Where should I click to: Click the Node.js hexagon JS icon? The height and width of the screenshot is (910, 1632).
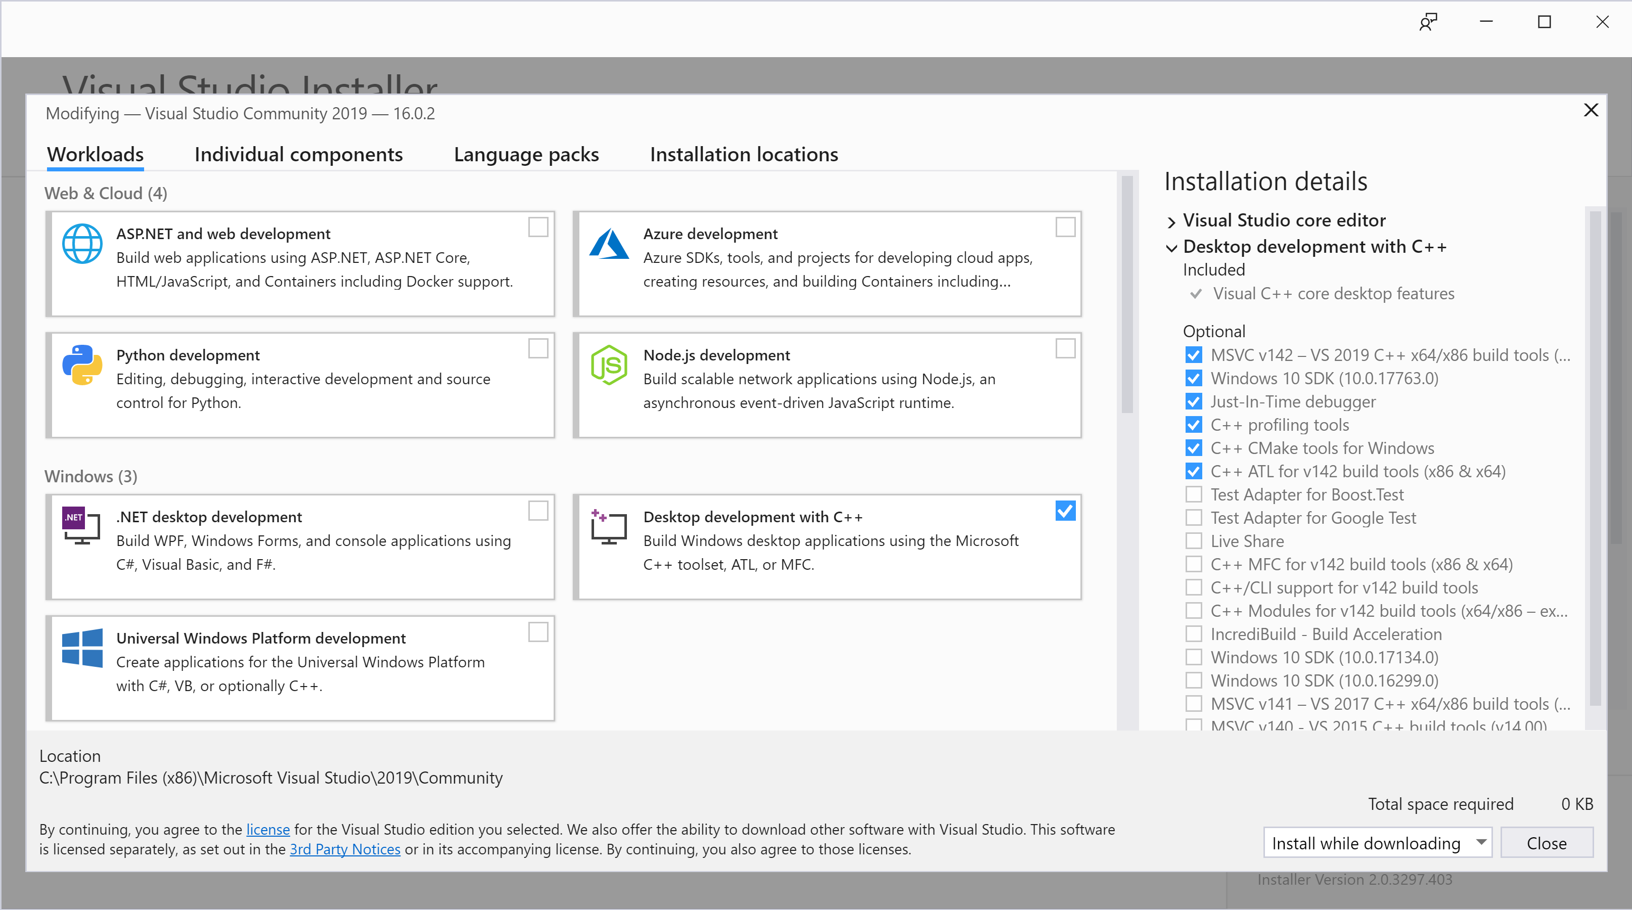609,365
